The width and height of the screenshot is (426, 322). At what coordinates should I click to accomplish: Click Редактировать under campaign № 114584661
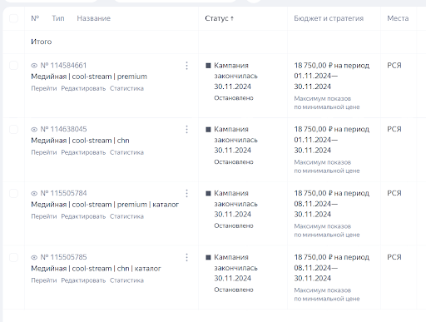(83, 88)
